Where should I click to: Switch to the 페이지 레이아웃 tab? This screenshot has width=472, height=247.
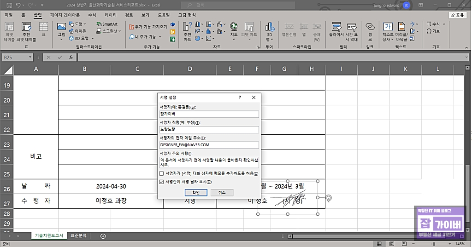click(x=65, y=15)
